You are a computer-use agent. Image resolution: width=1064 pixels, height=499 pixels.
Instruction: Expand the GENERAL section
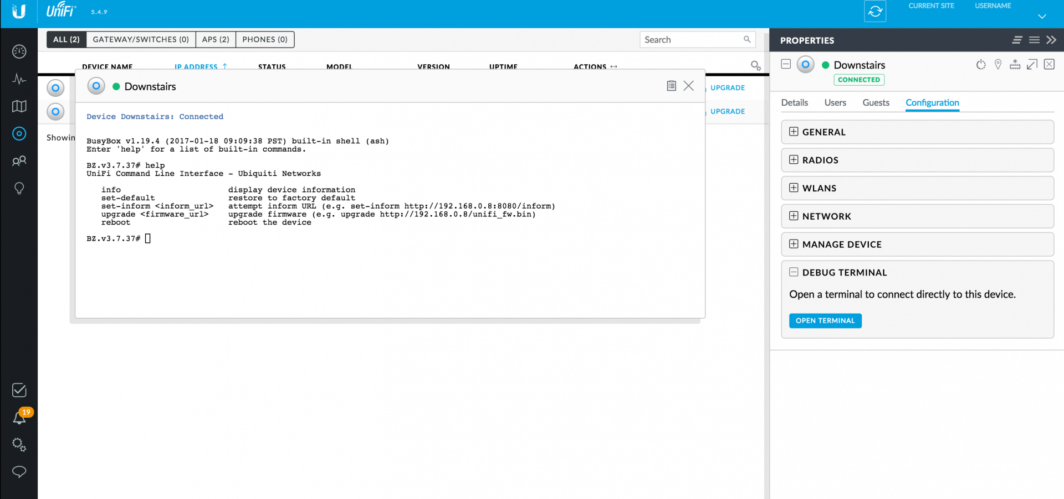coord(794,132)
